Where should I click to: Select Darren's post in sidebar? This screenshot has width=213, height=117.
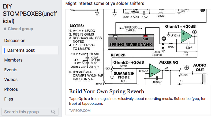click(30, 50)
